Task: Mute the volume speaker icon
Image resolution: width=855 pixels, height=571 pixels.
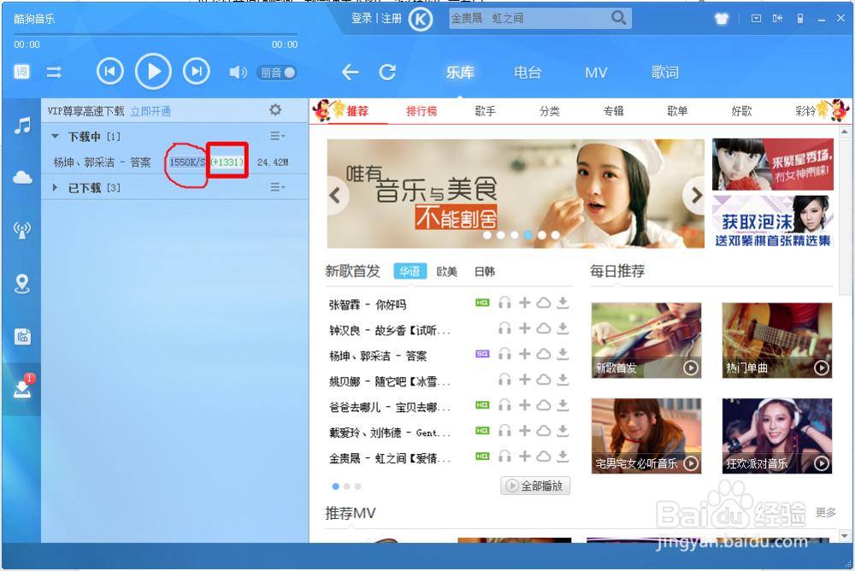Action: (x=238, y=72)
